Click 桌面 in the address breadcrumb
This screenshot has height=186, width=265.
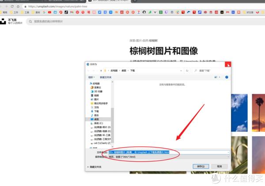[x=124, y=71]
